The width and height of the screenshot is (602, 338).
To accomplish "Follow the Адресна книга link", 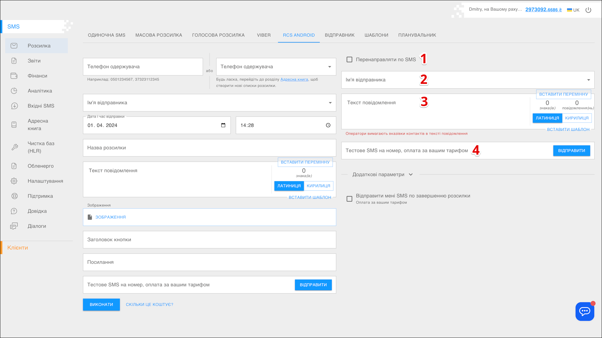I will [x=294, y=79].
